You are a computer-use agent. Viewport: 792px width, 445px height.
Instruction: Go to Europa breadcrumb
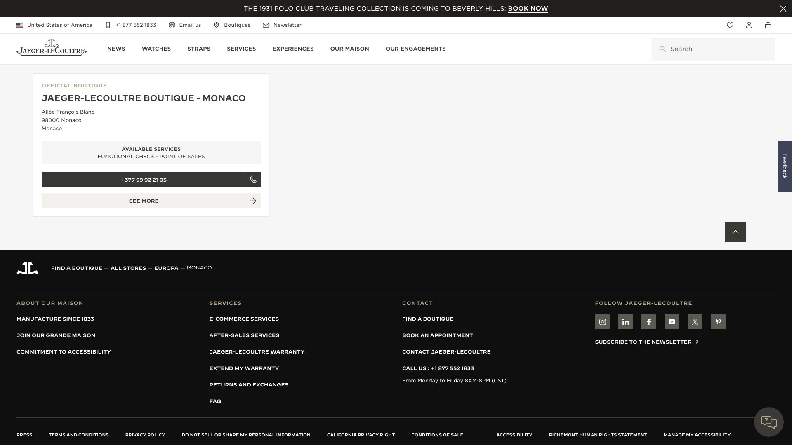[166, 268]
